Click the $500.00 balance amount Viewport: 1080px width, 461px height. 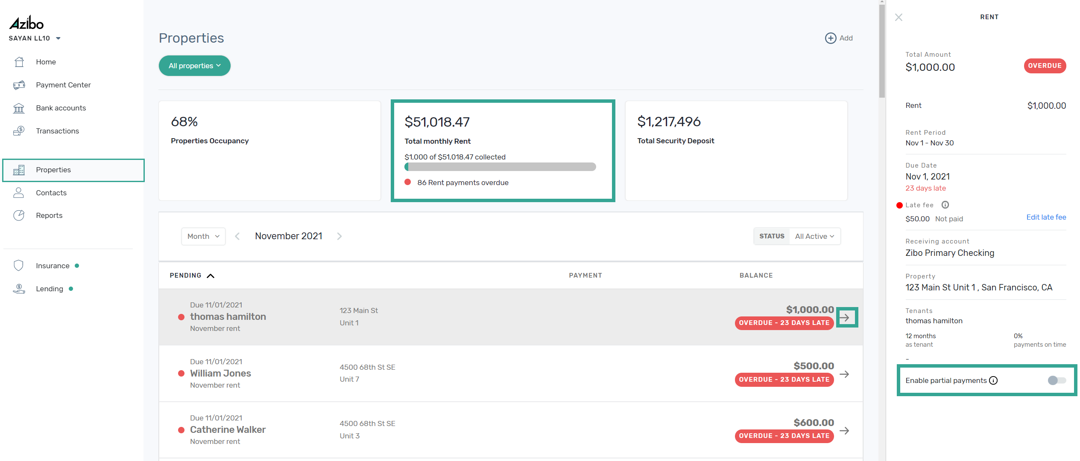click(x=814, y=366)
